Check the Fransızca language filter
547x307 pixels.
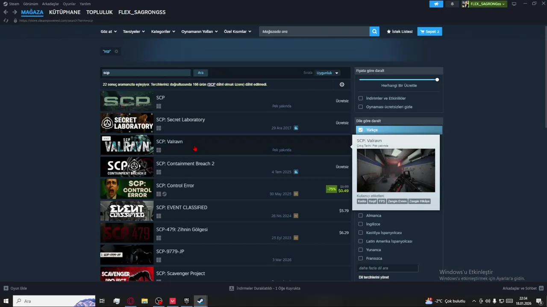pyautogui.click(x=361, y=258)
